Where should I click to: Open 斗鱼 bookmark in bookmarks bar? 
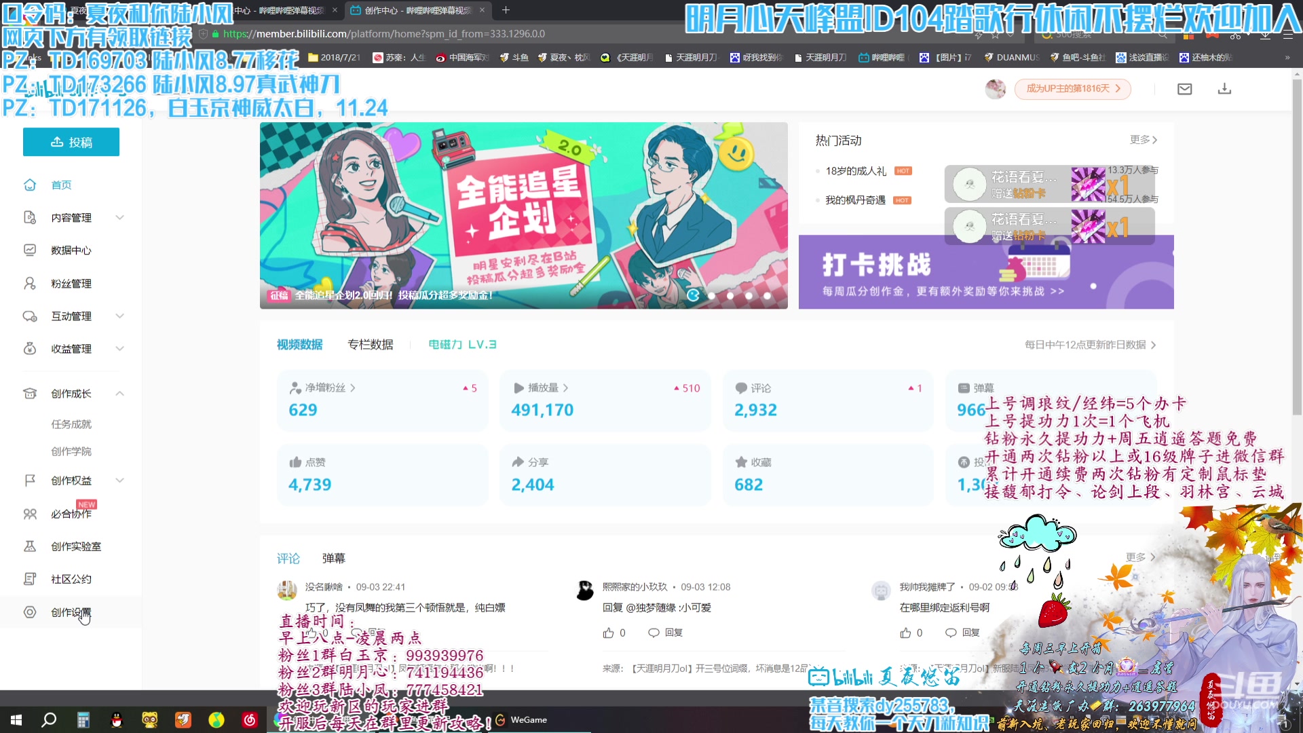pyautogui.click(x=514, y=58)
